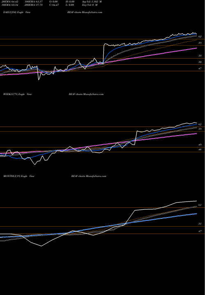This screenshot has height=295, width=205.
Task: Click the 50EMA: 63.54 value
Action: tap(9, 5)
